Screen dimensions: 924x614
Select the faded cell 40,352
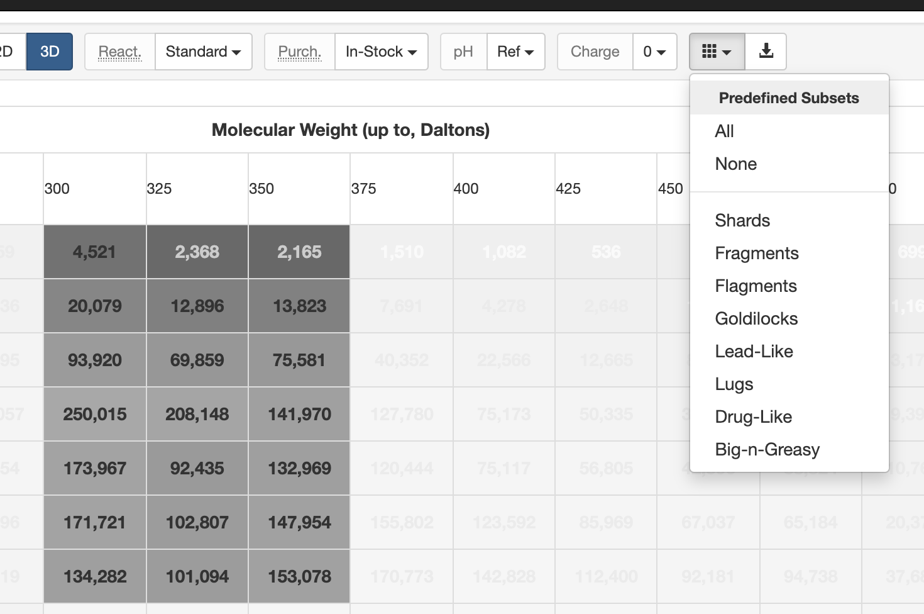coord(402,360)
